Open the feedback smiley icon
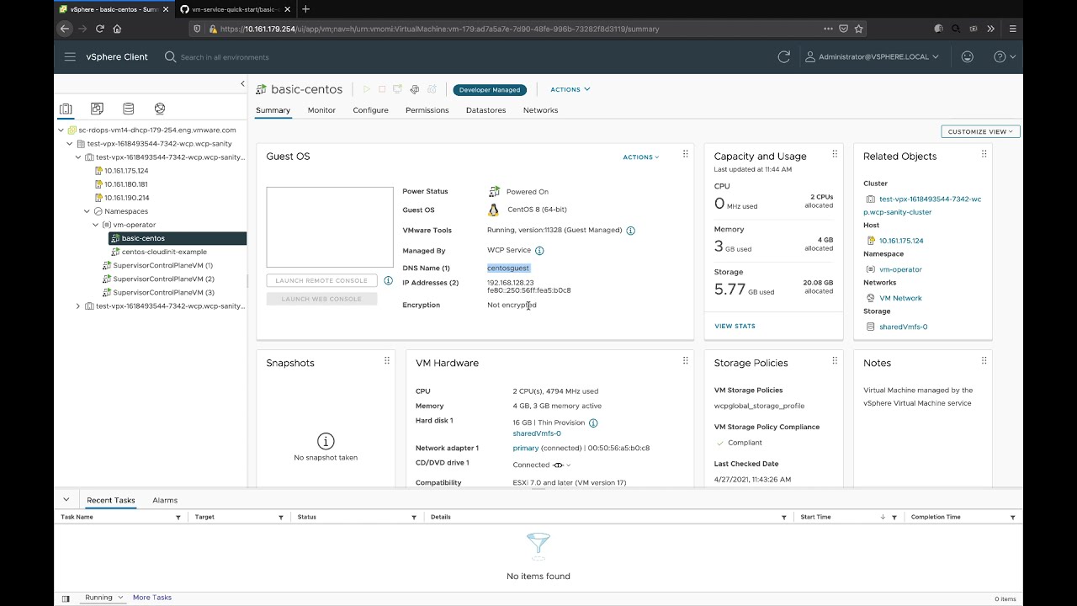Image resolution: width=1077 pixels, height=606 pixels. [x=968, y=57]
